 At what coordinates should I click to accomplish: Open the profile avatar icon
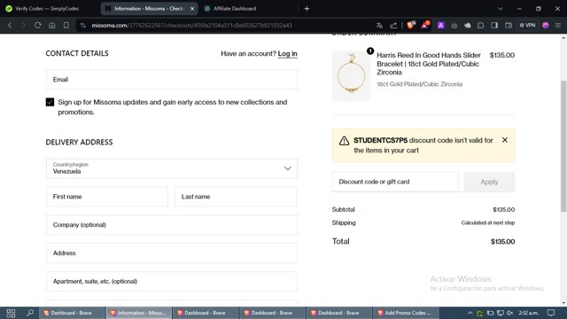(546, 26)
